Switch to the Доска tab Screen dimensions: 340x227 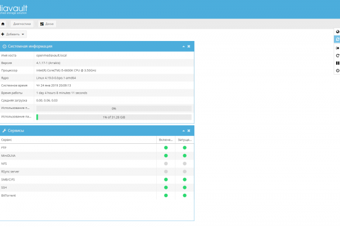[x=47, y=24]
